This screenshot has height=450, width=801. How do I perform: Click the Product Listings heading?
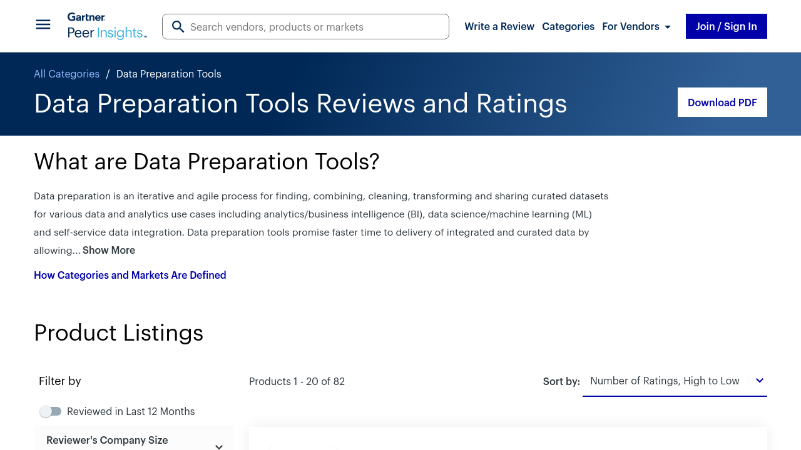[119, 332]
